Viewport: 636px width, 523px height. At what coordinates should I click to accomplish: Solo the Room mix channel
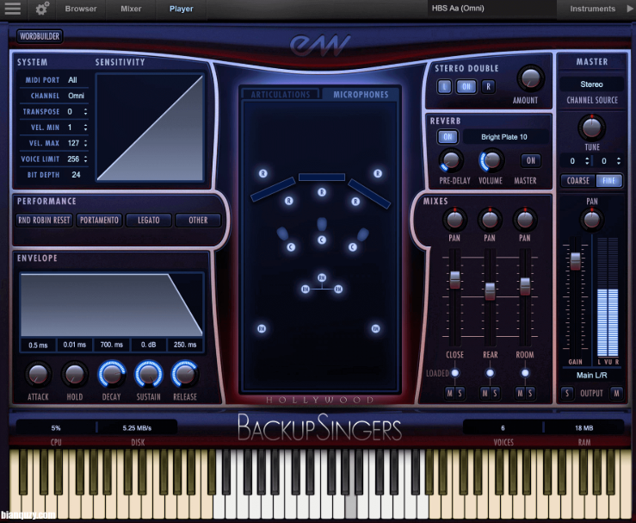530,393
